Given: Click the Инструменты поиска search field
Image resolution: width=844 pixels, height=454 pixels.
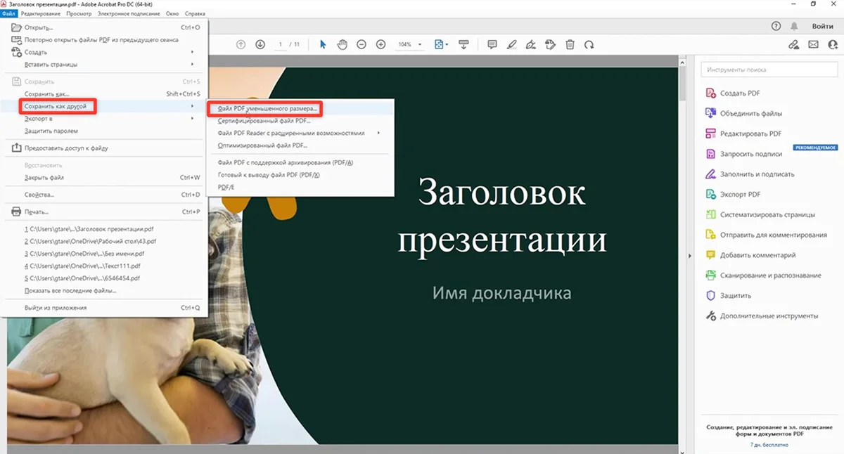Looking at the screenshot, I should tap(769, 70).
